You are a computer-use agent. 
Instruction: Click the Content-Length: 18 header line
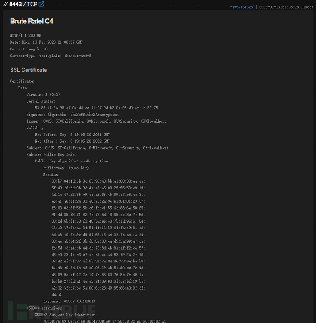point(28,49)
